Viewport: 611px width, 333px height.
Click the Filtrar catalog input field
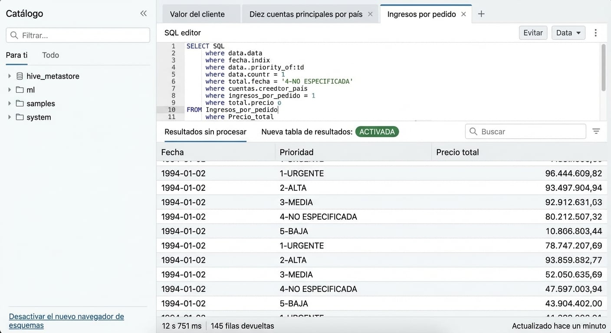(x=78, y=35)
